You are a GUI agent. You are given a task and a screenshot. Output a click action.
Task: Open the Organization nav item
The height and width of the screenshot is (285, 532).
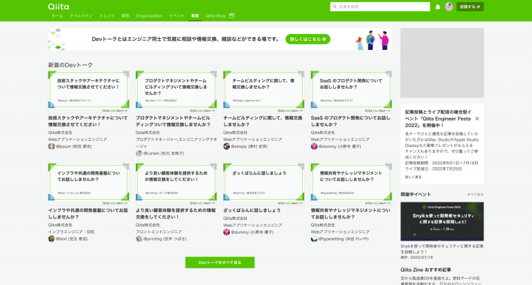[149, 16]
